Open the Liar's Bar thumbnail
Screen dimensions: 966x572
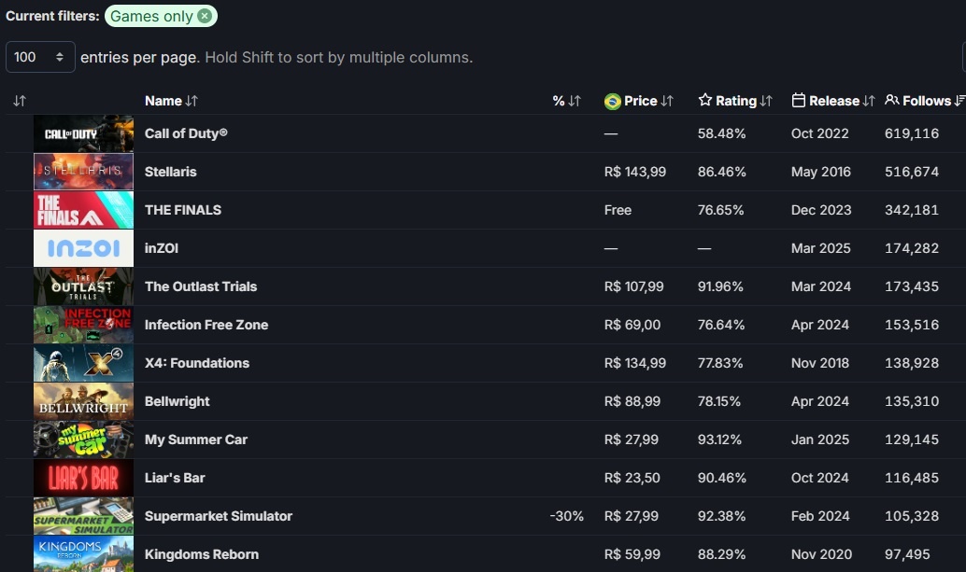tap(83, 478)
